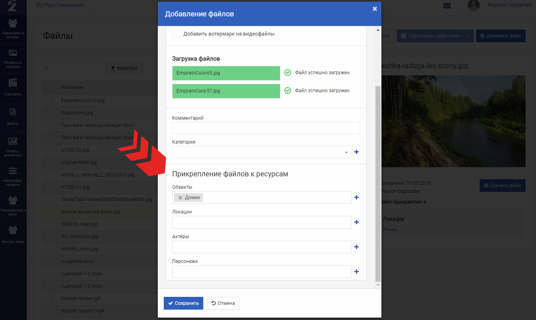Viewport: 536px width, 320px height.
Task: Click the Актёры input field
Action: tap(262, 247)
